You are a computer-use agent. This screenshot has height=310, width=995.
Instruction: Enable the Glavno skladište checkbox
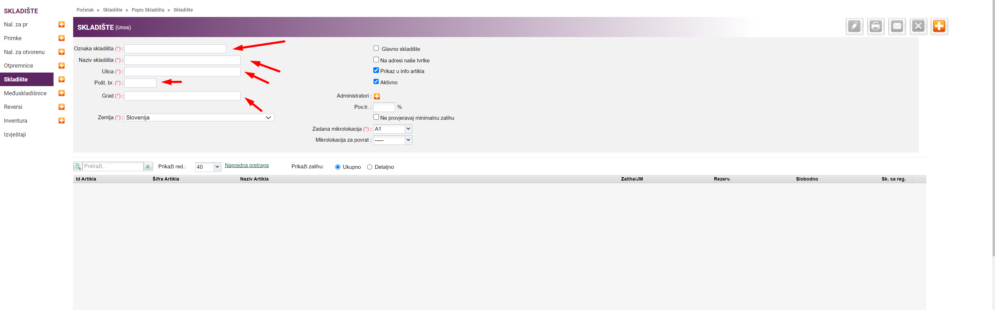pyautogui.click(x=376, y=48)
